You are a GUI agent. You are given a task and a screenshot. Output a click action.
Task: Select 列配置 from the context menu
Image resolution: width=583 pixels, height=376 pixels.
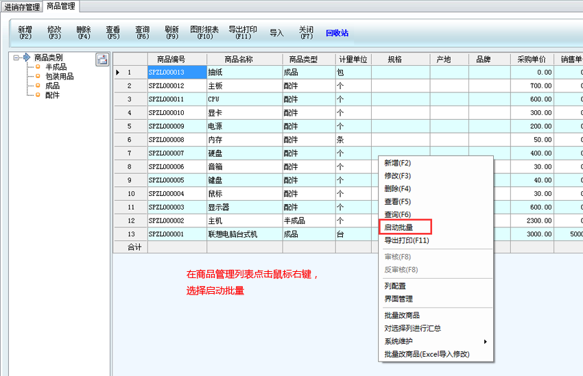point(394,286)
